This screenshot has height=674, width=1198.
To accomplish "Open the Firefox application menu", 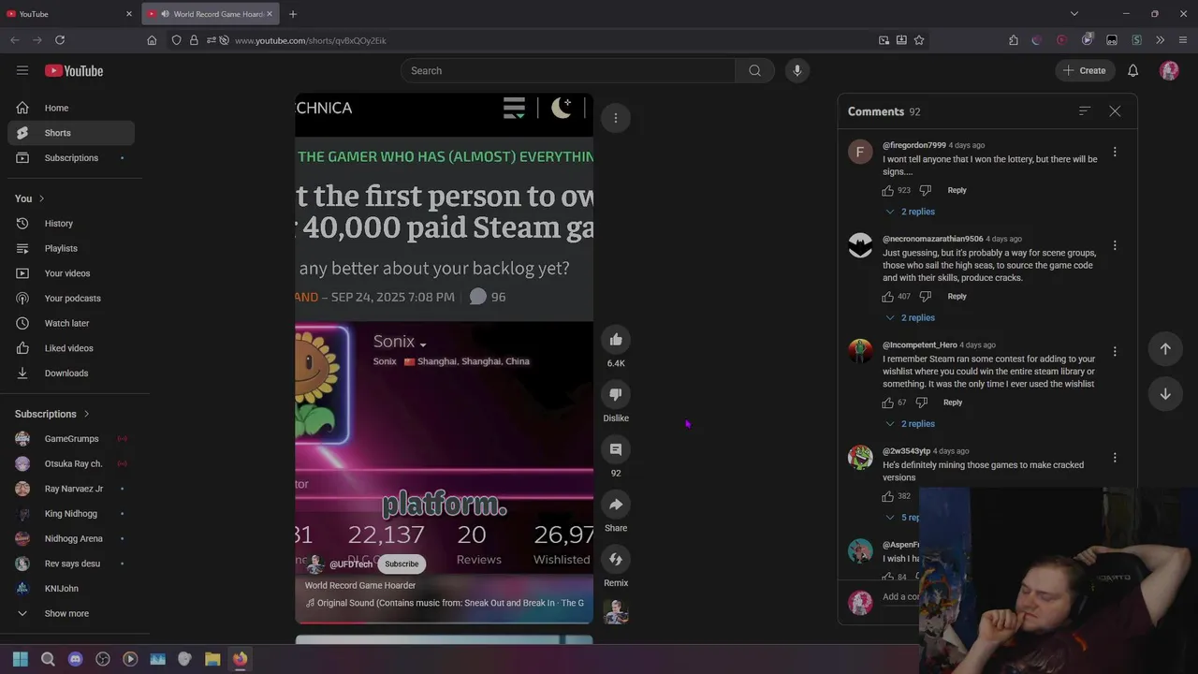I will click(1183, 40).
